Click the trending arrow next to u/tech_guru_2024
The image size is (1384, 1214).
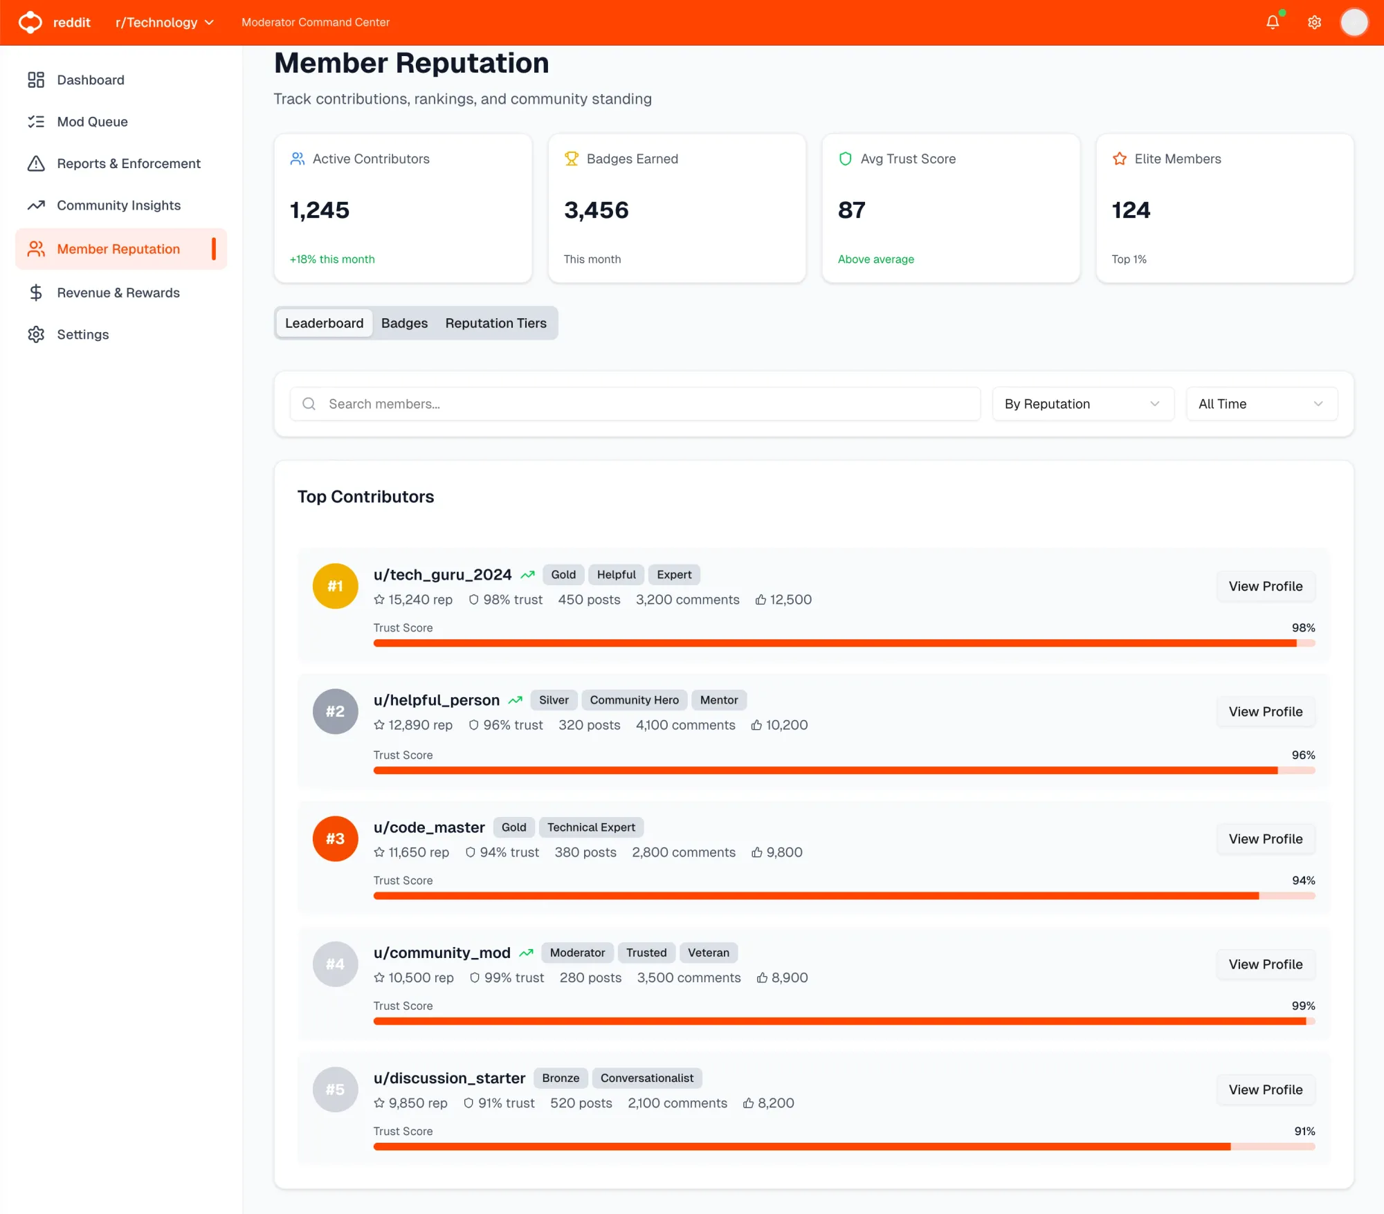click(528, 574)
